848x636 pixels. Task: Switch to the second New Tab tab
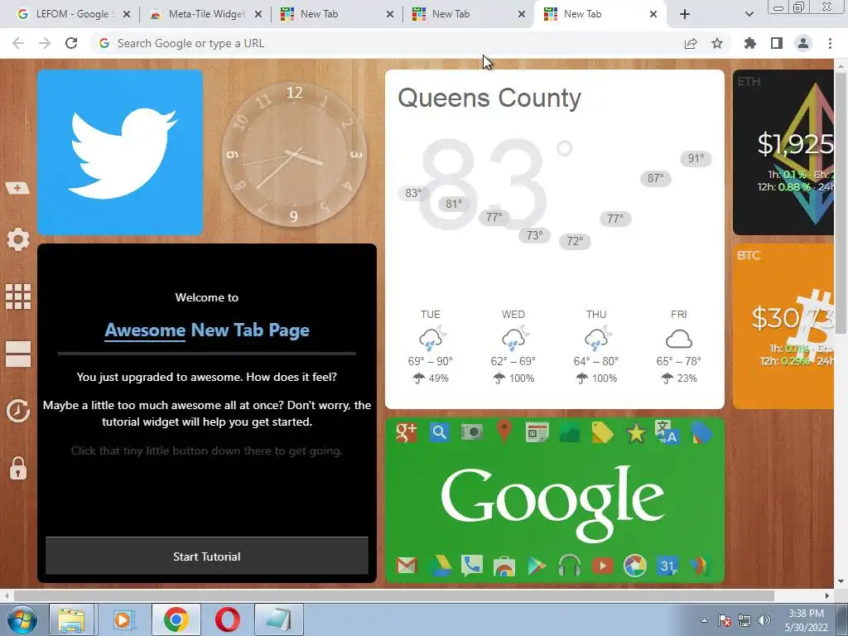click(469, 14)
